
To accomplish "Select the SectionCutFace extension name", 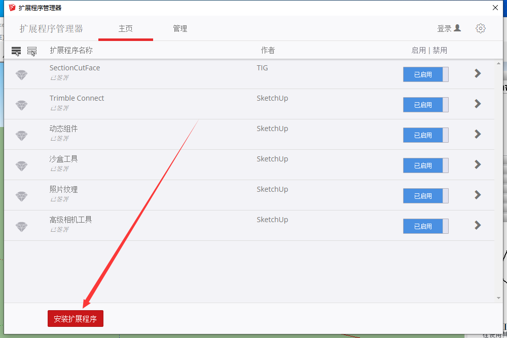I will pyautogui.click(x=75, y=68).
